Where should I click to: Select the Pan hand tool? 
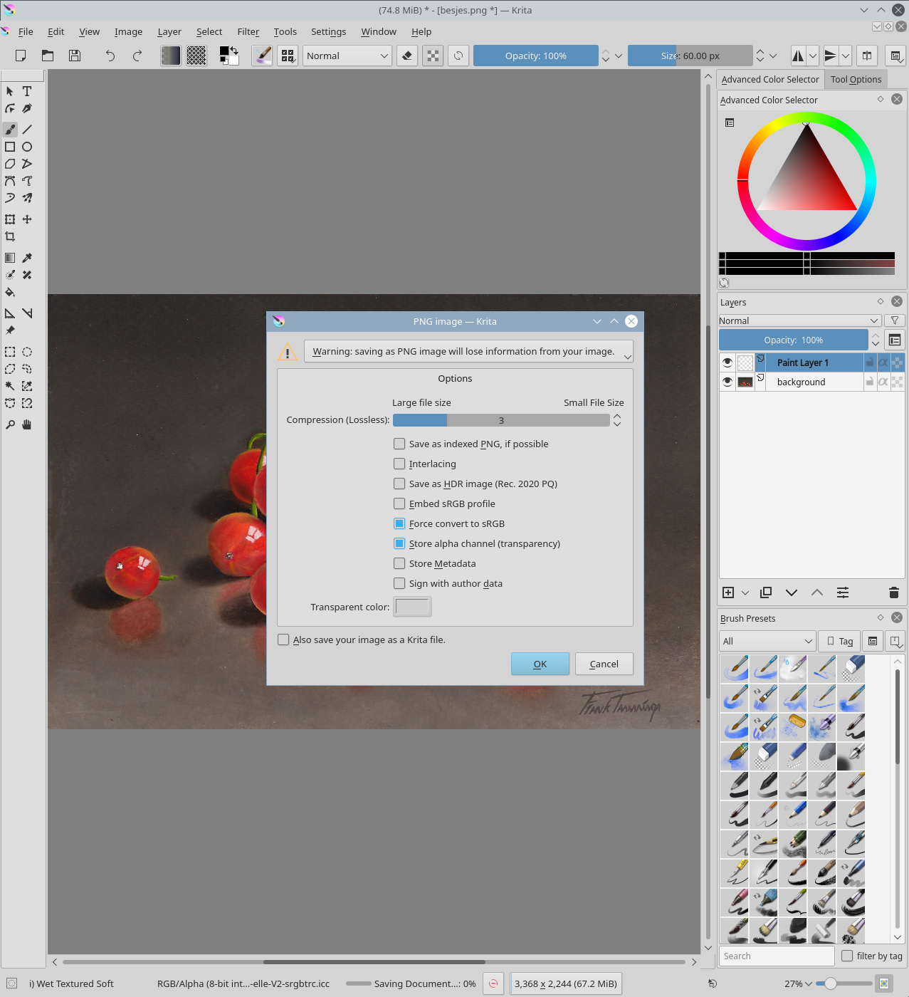click(x=27, y=424)
